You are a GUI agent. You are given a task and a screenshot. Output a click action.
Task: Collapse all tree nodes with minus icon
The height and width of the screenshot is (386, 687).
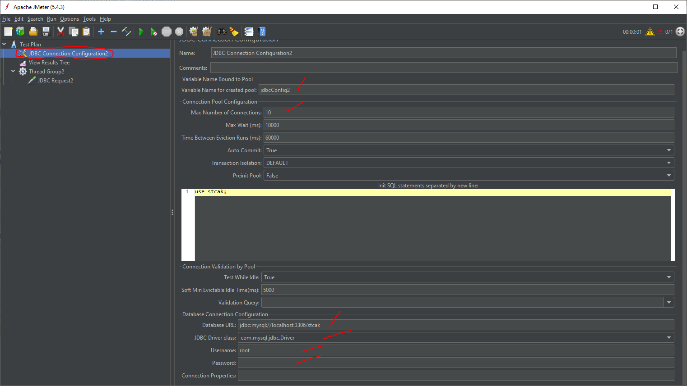pyautogui.click(x=114, y=32)
